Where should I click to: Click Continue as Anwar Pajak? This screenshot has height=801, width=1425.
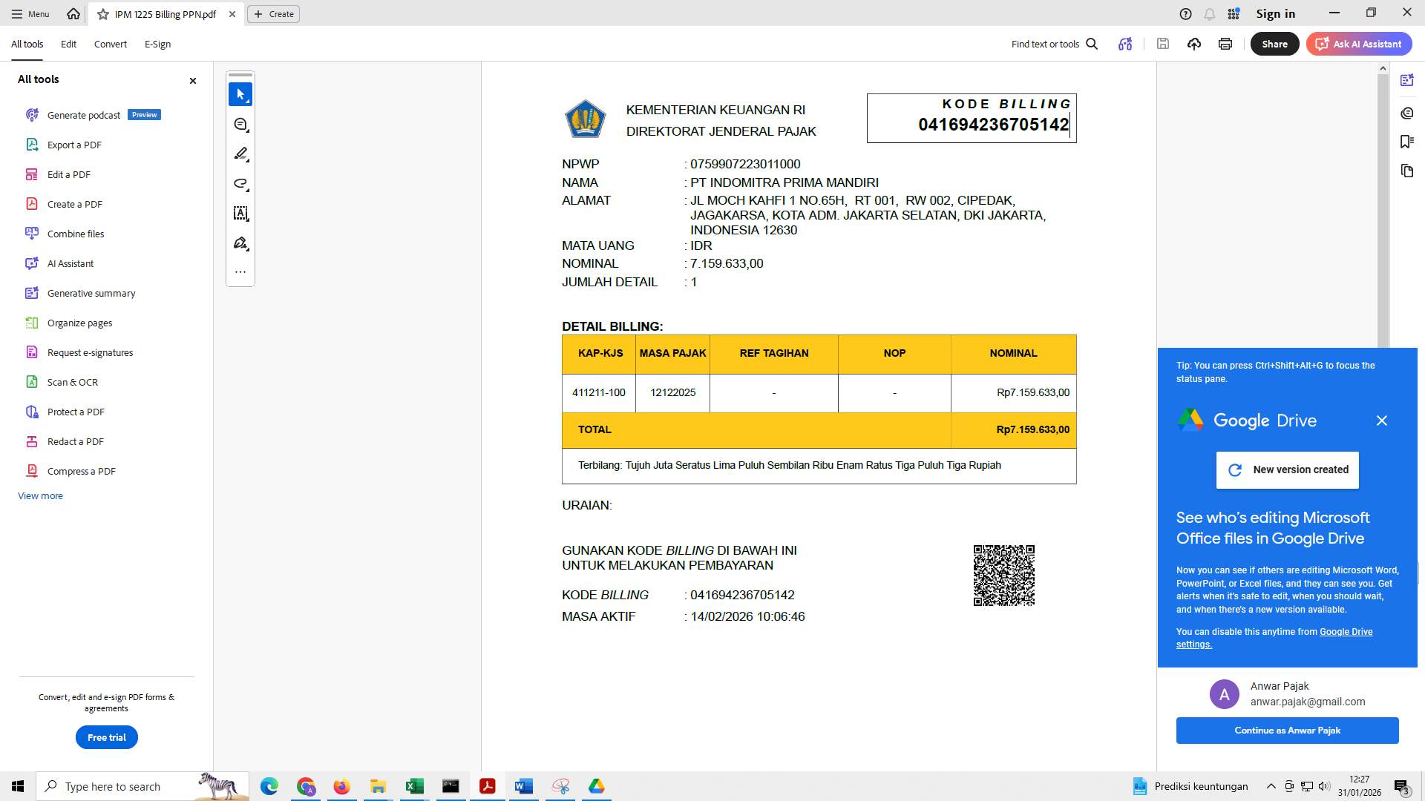coord(1286,730)
